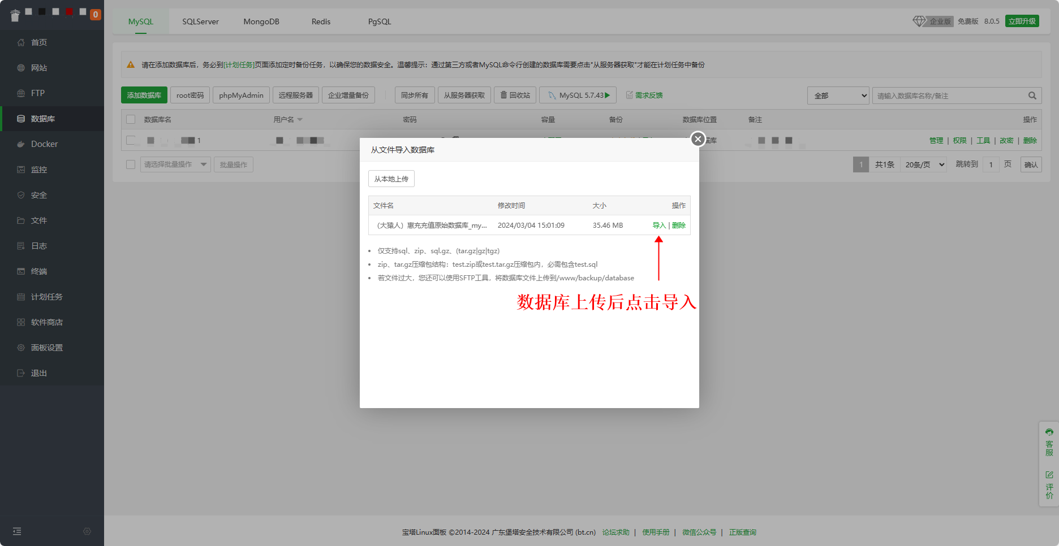Close the import database dialog
The height and width of the screenshot is (546, 1059).
(x=698, y=139)
